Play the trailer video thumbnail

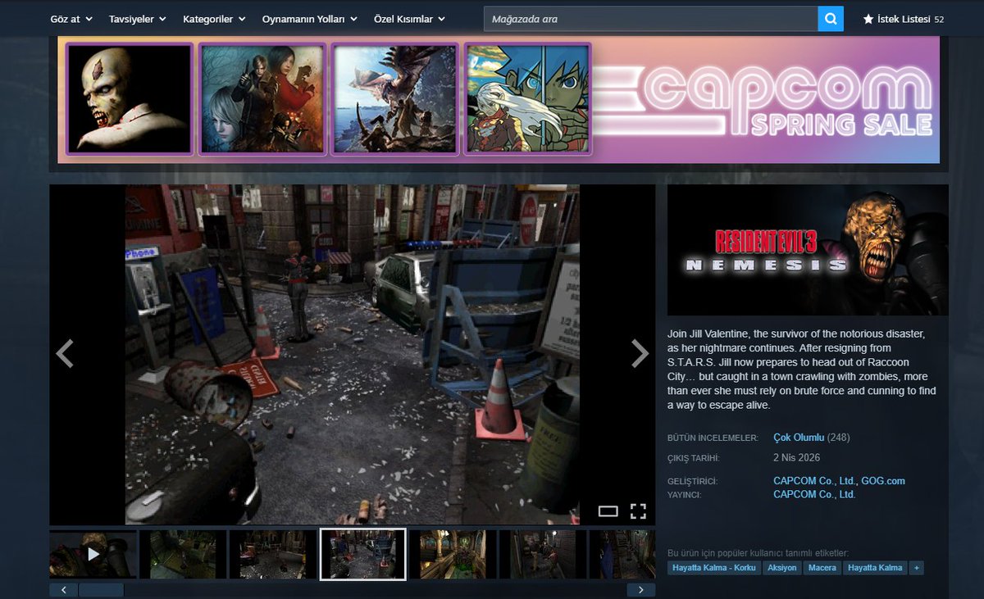coord(93,555)
